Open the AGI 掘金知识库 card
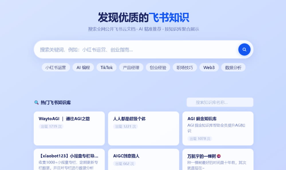The width and height of the screenshot is (286, 170). coord(218,129)
